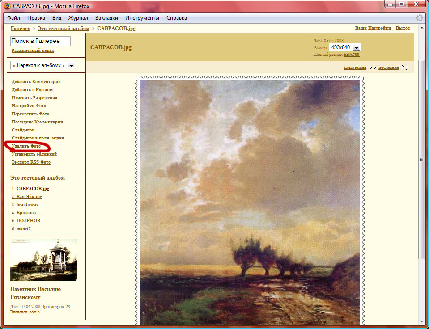Open the 493x640 size dropdown
Image resolution: width=429 pixels, height=329 pixels.
pyautogui.click(x=345, y=47)
